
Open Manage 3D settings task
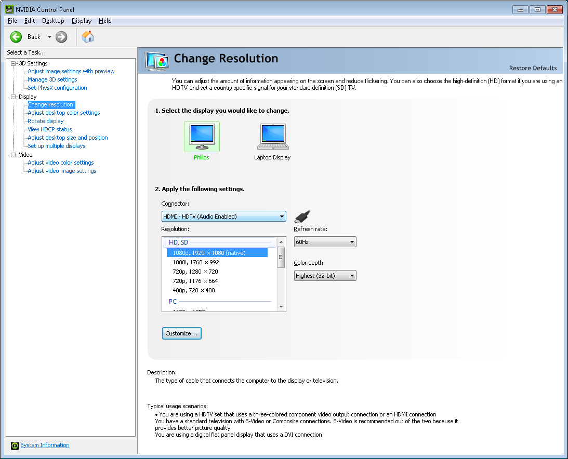point(52,79)
